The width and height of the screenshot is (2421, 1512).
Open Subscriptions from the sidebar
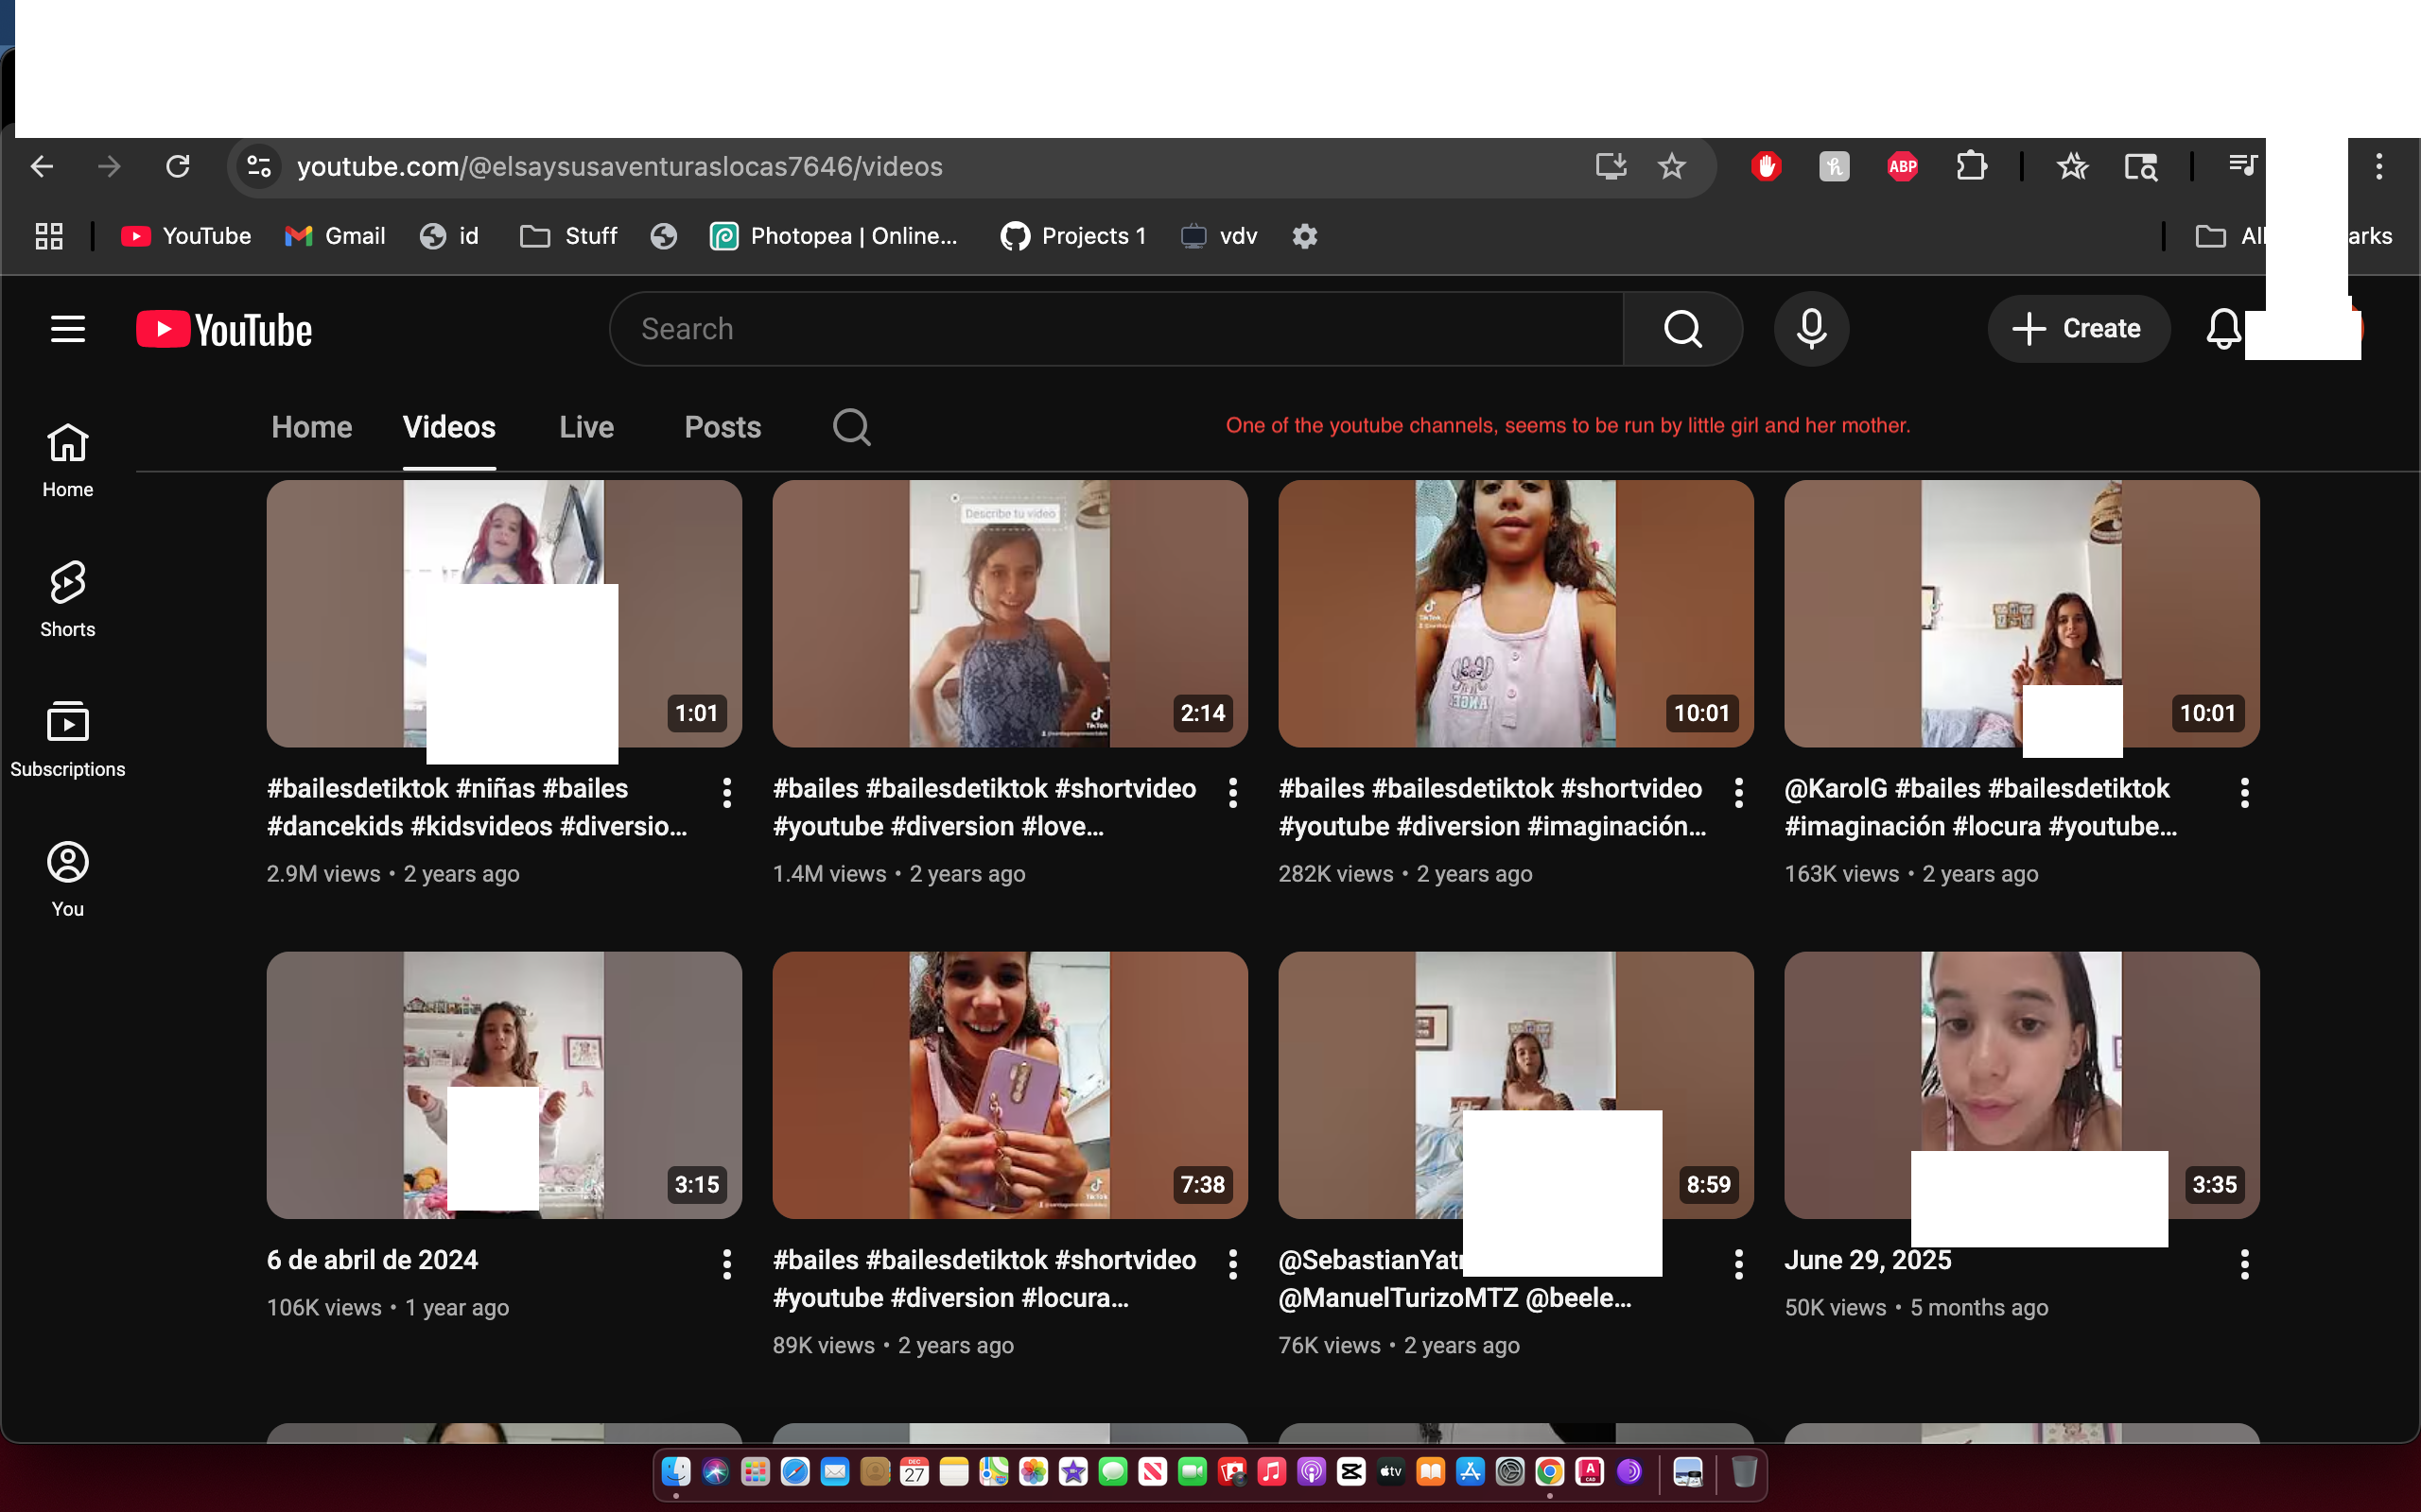67,738
